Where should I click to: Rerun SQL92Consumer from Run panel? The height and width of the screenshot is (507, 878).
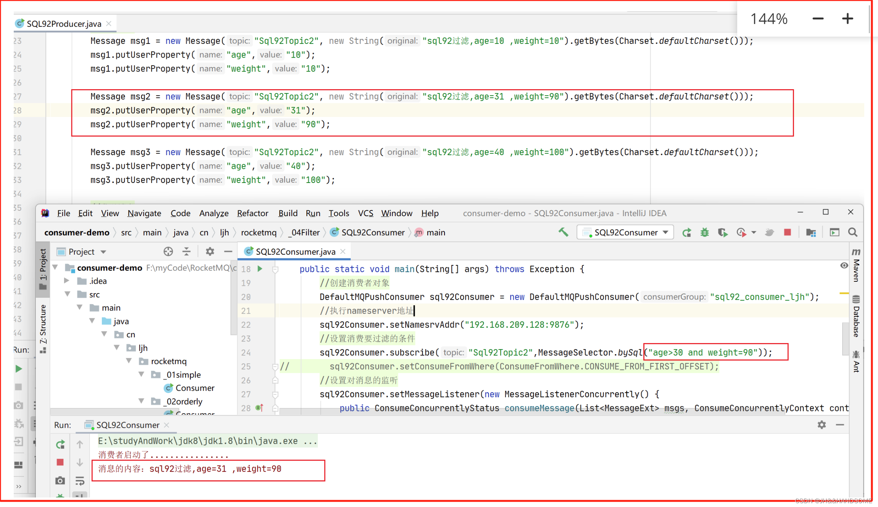pos(60,444)
